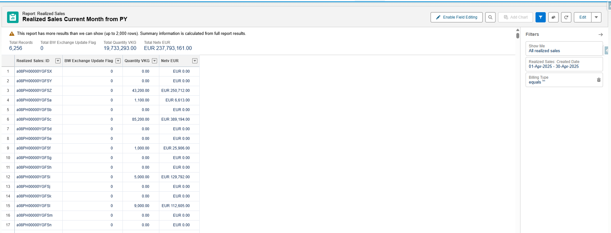Screen dimensions: 611x233
Task: Open dropdown arrow next to Edit
Action: [x=596, y=17]
